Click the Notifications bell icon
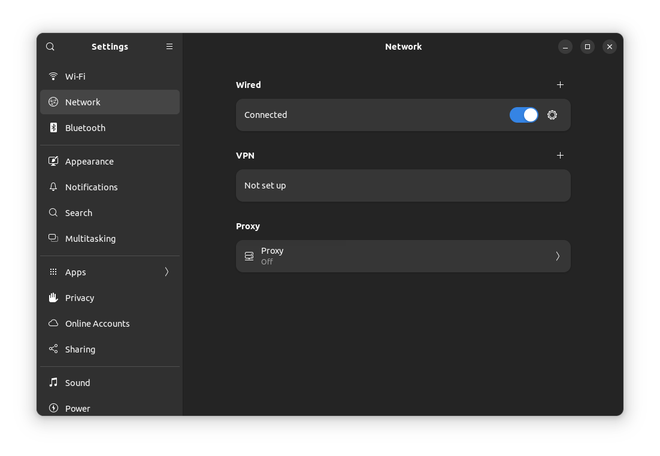Screen dimensions: 660x456 coord(53,187)
